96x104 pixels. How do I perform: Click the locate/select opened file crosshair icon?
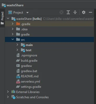(61, 12)
